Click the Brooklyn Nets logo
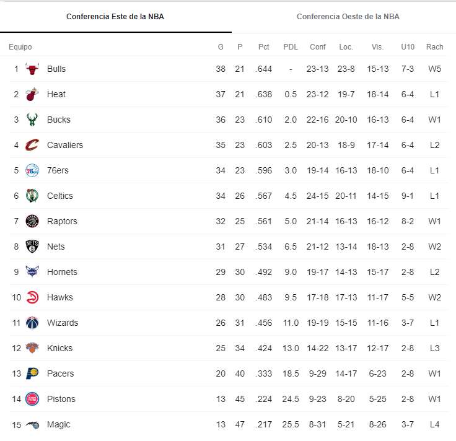This screenshot has width=456, height=441. click(32, 247)
